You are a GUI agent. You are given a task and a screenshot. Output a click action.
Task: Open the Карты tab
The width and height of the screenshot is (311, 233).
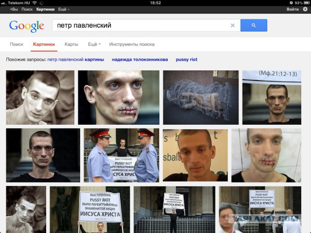(71, 44)
